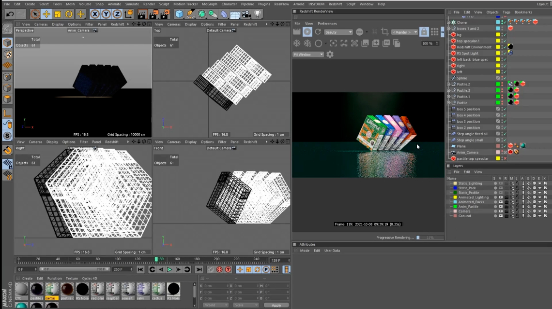Image resolution: width=552 pixels, height=309 pixels.
Task: Select the raspberry material thumbnail
Action: 113,290
